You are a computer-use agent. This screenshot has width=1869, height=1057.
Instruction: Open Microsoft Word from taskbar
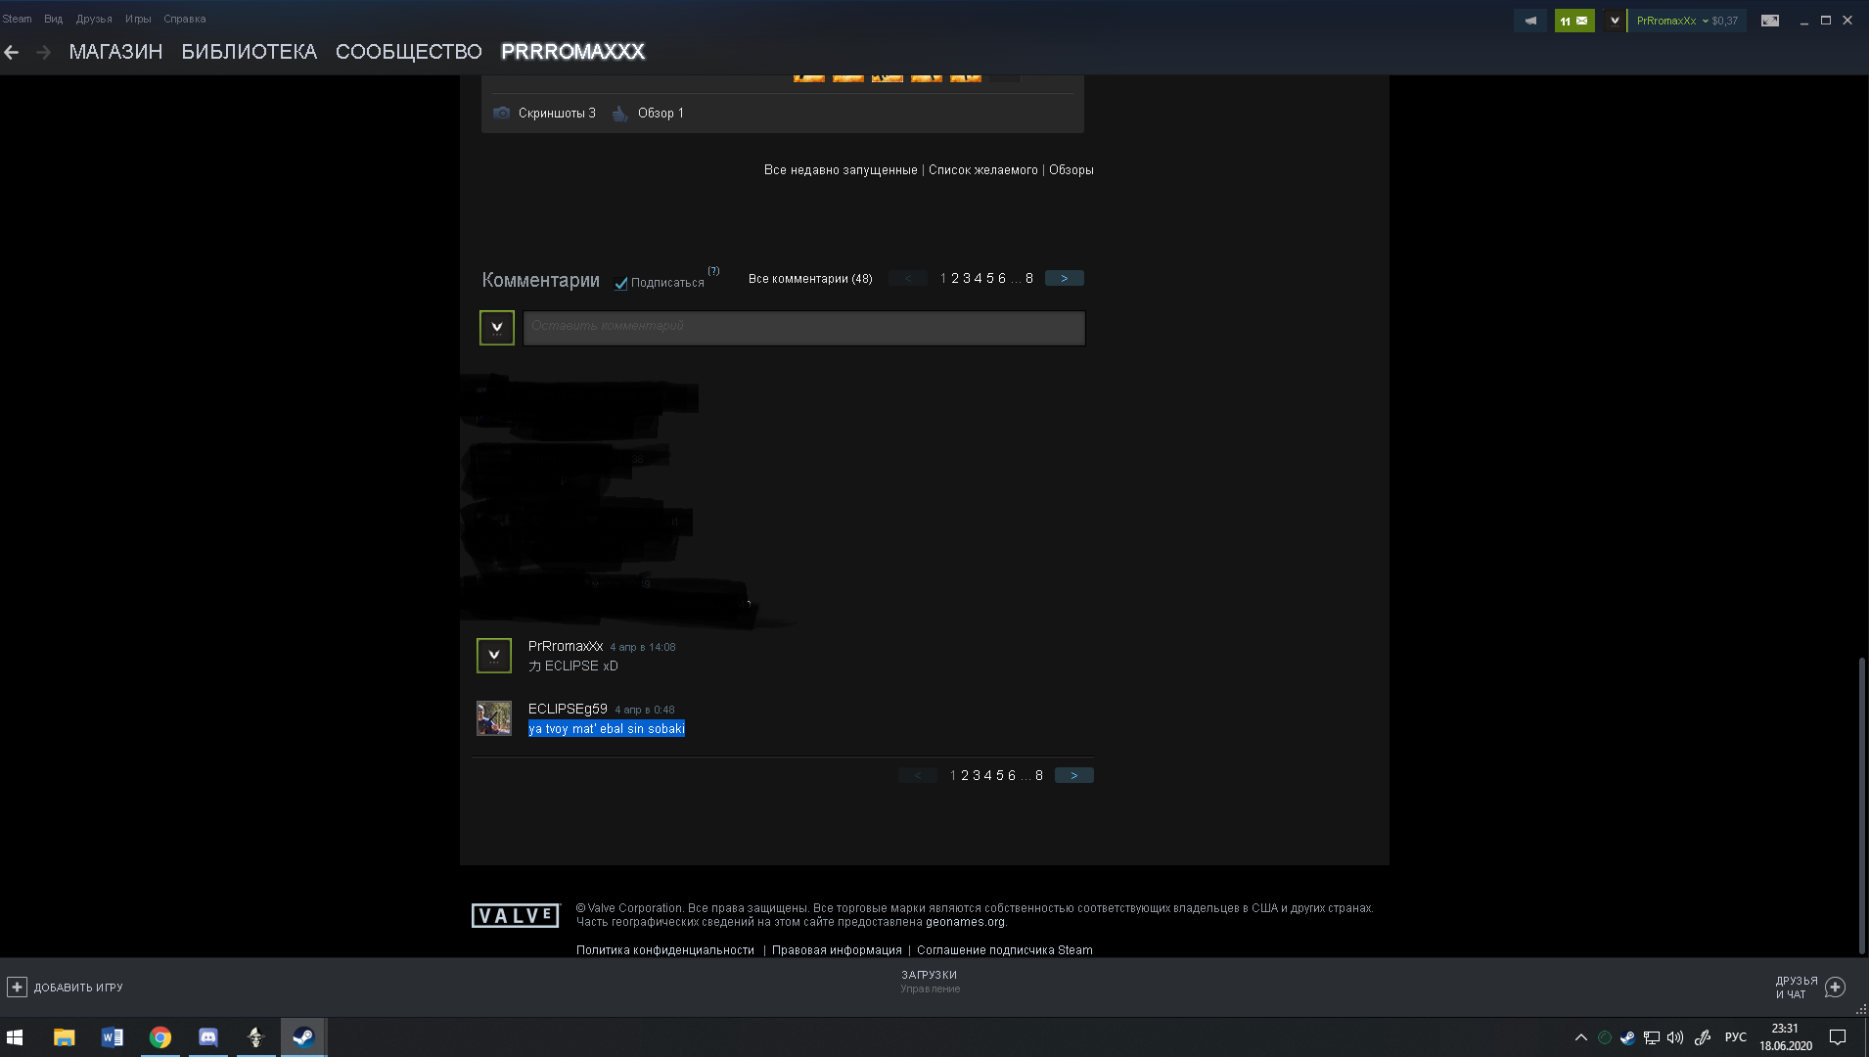(x=113, y=1037)
